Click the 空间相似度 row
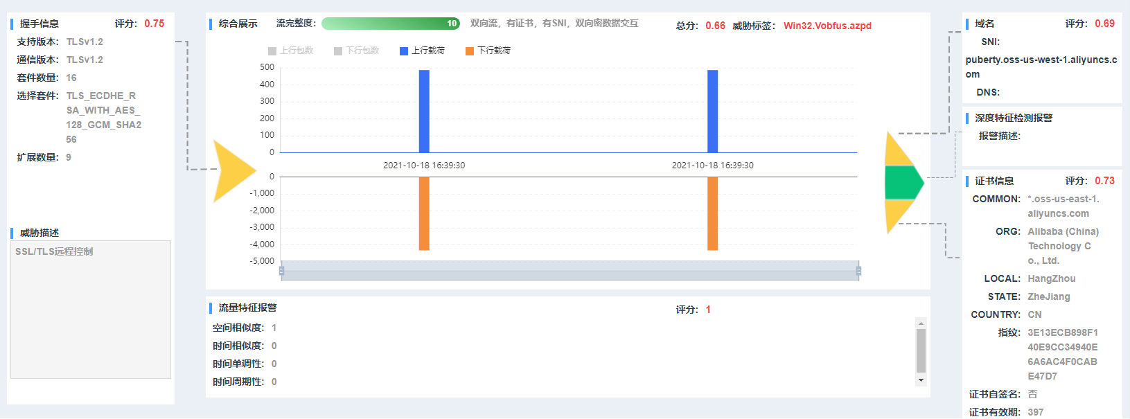1130x419 pixels. click(245, 328)
